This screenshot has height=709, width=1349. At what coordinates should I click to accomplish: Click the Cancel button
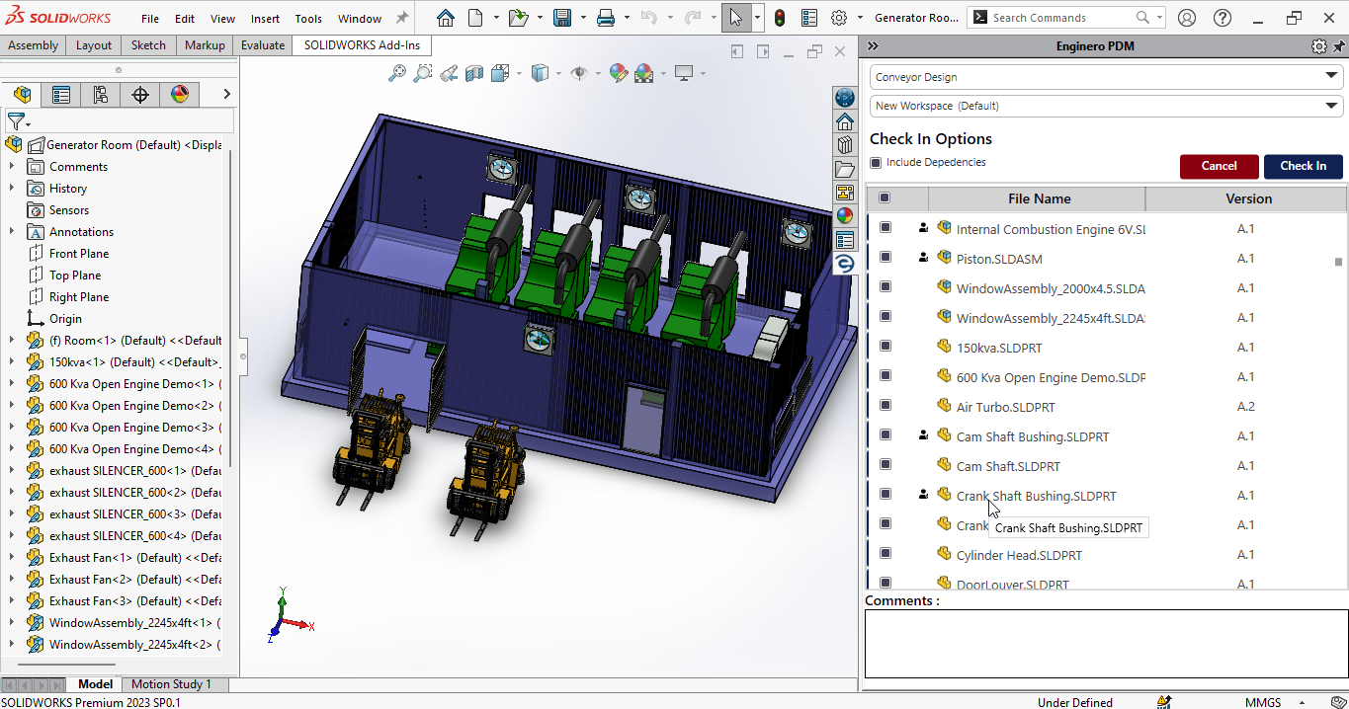coord(1220,166)
